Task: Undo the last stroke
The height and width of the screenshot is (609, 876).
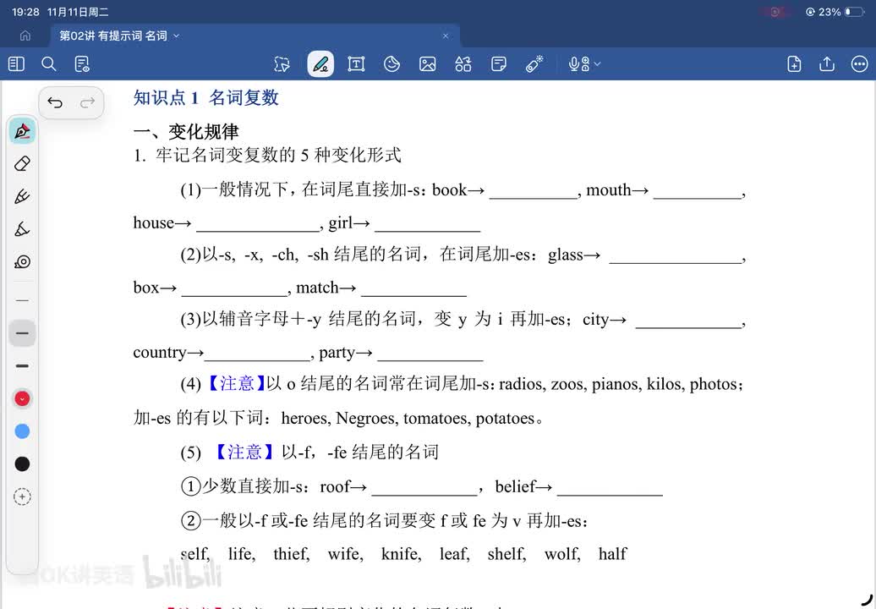Action: pos(55,103)
